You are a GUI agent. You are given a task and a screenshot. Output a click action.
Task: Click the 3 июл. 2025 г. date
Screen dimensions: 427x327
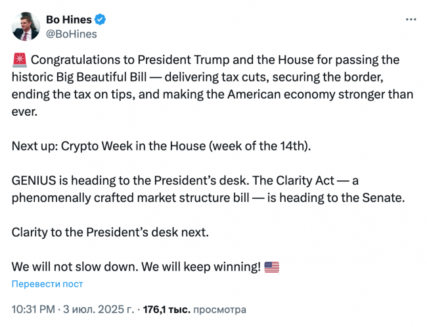pyautogui.click(x=99, y=309)
